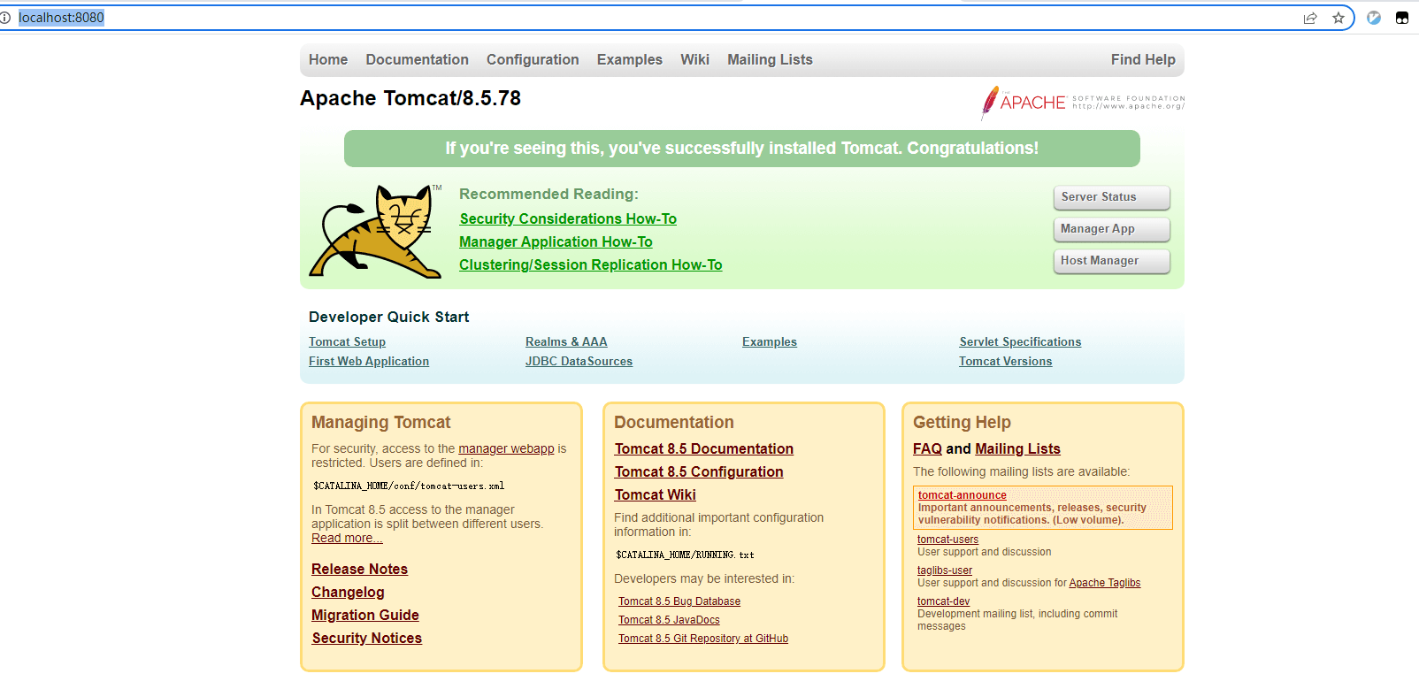Click the Apache Software Foundation feather logo
The width and height of the screenshot is (1419, 689).
pyautogui.click(x=1083, y=103)
